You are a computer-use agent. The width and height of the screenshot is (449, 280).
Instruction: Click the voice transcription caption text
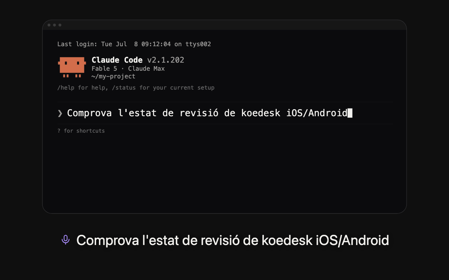(233, 240)
